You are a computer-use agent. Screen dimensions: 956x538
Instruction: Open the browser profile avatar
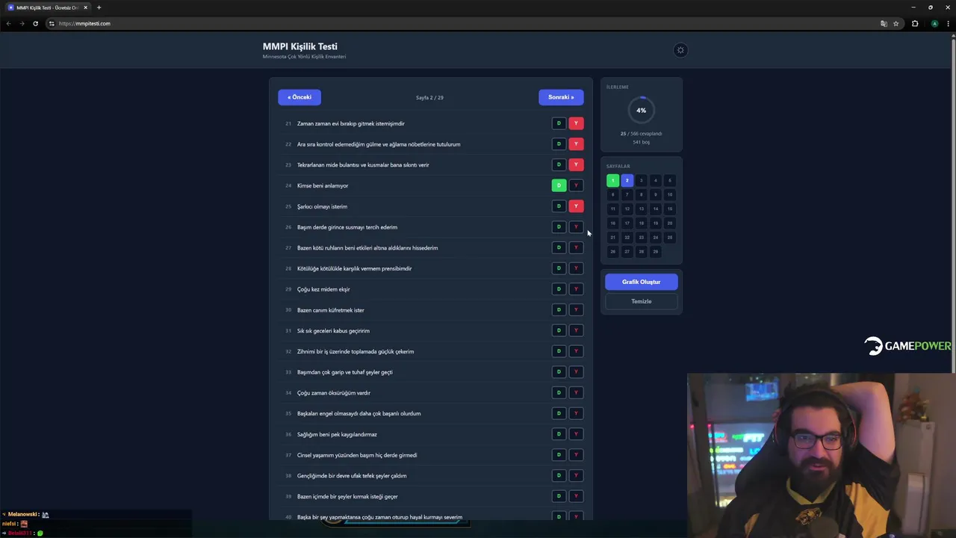(934, 23)
